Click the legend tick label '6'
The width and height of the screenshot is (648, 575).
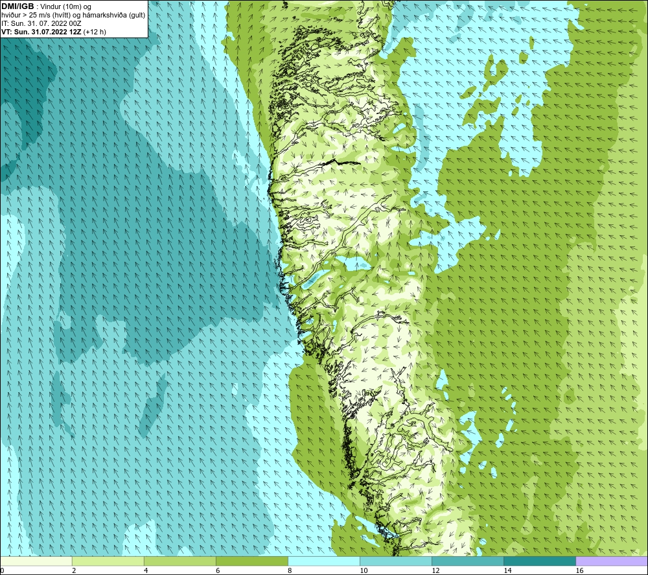[x=217, y=571]
